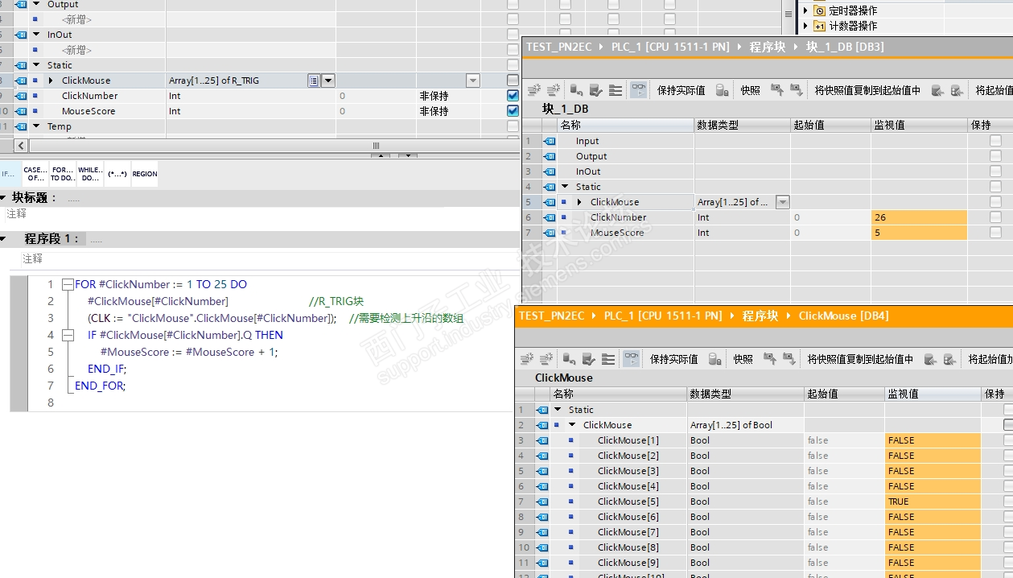
Task: Select monitored value 26 of ClickNumber
Action: 919,217
